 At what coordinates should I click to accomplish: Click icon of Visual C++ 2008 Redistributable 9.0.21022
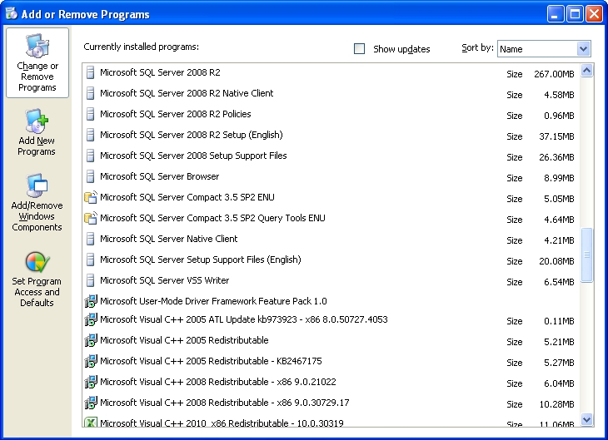[x=91, y=382]
